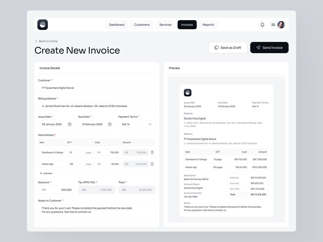
Task: Navigate to the Reports tab
Action: tap(208, 25)
